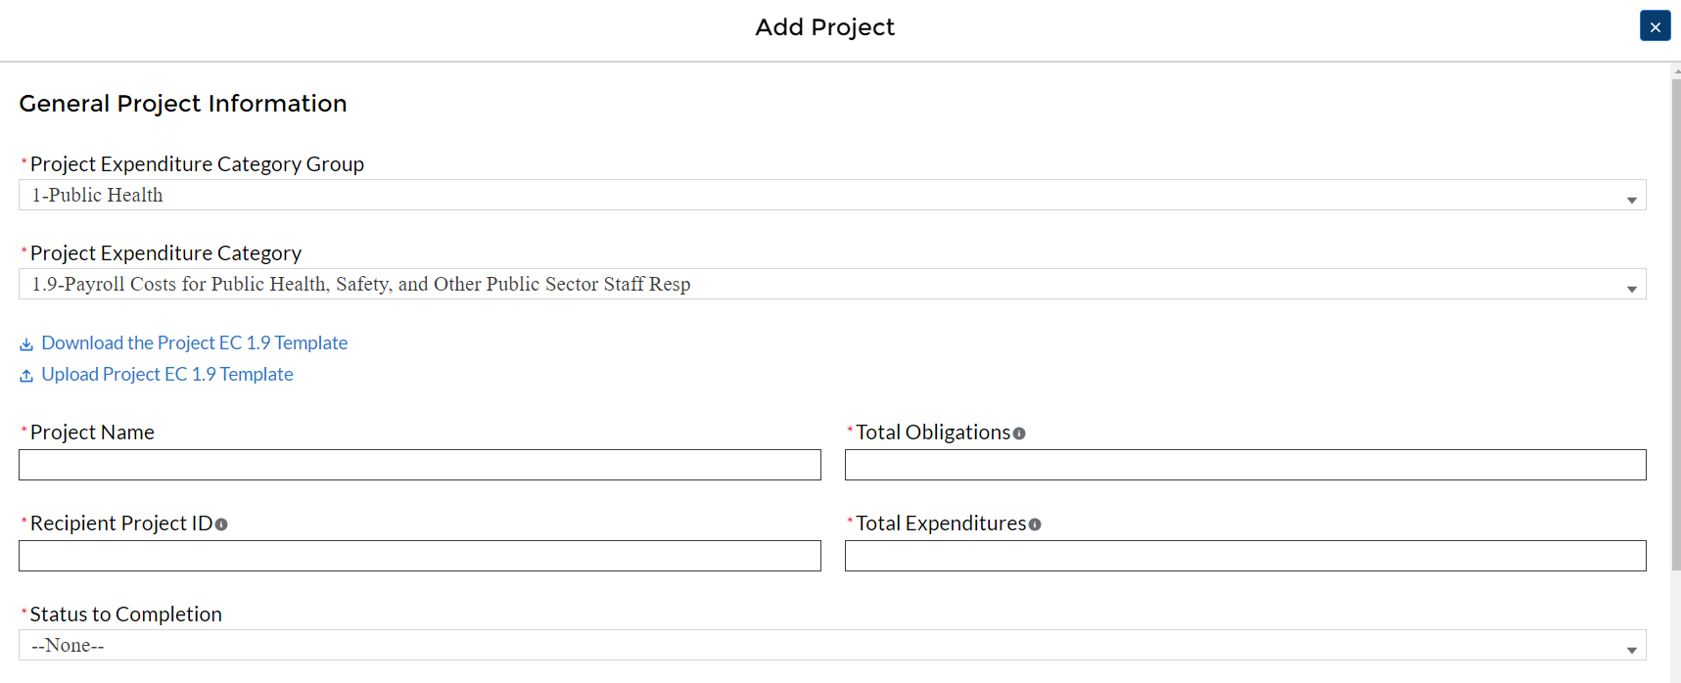Open the Project Expenditure Category dropdown

coord(832,284)
